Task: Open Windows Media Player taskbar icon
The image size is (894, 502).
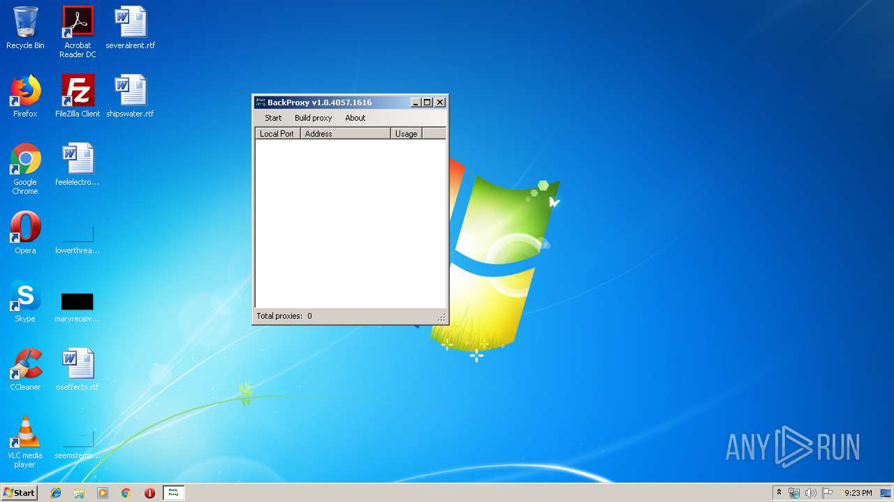Action: pyautogui.click(x=103, y=493)
